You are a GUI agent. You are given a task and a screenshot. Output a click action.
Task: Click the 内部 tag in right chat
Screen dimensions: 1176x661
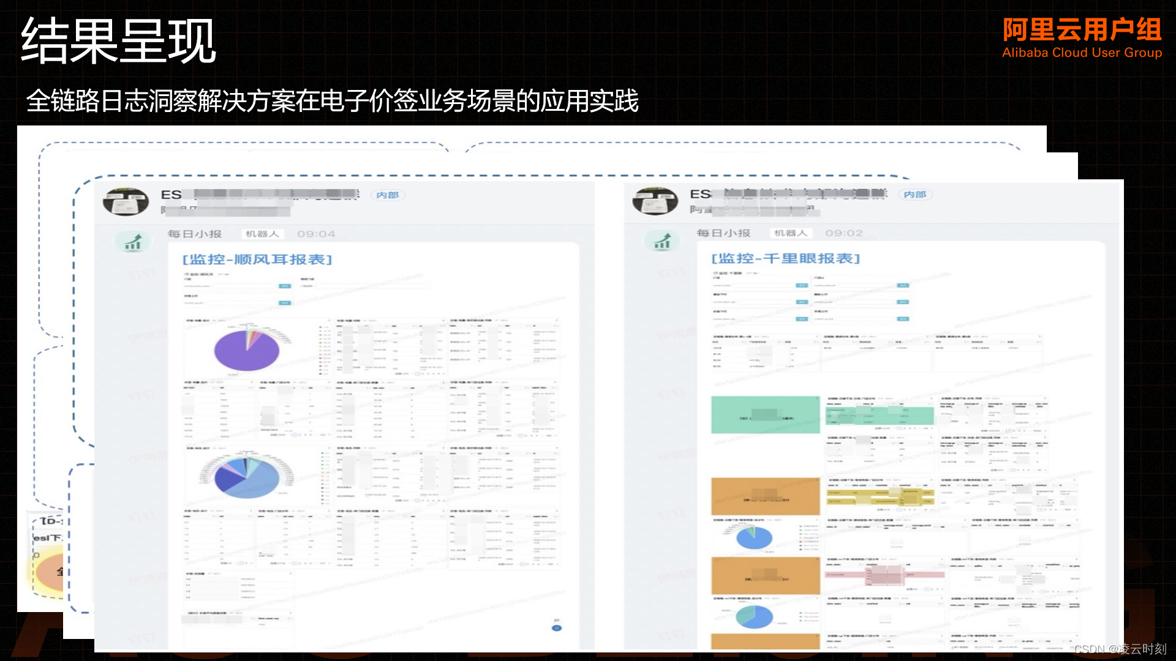click(x=915, y=195)
